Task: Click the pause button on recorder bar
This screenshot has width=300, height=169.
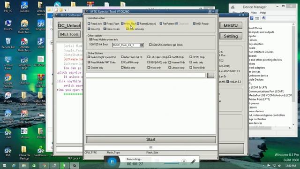Action: tap(112, 162)
